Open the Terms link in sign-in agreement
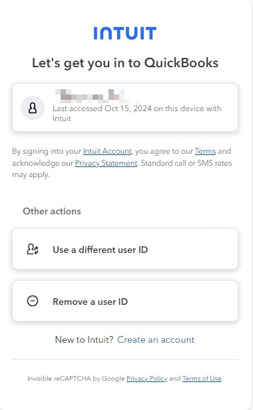The width and height of the screenshot is (253, 410). [205, 151]
